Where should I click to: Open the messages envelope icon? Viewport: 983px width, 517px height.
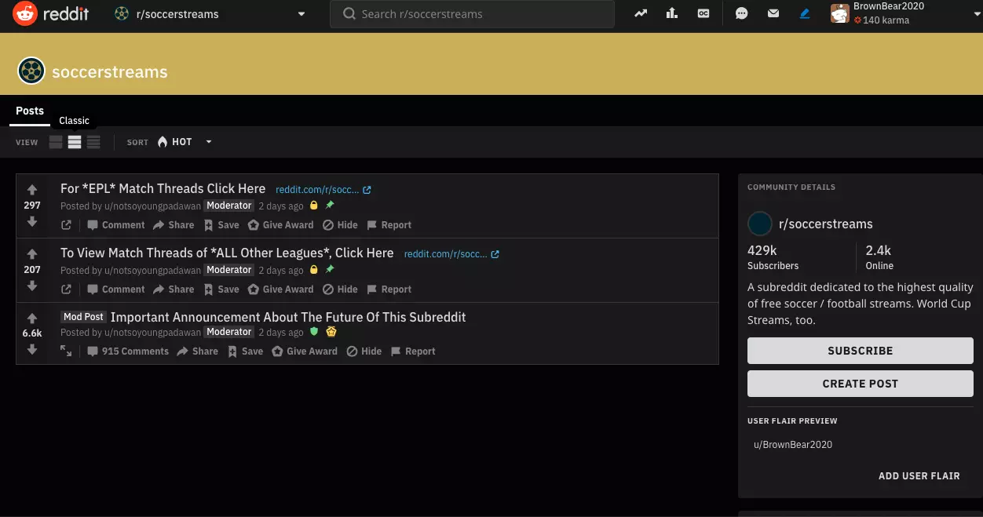click(x=773, y=13)
